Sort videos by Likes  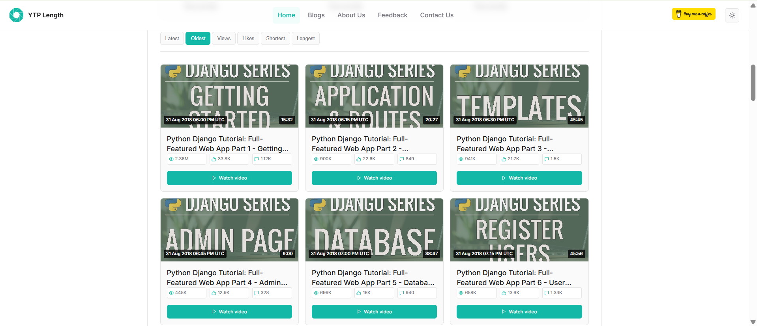coord(248,38)
